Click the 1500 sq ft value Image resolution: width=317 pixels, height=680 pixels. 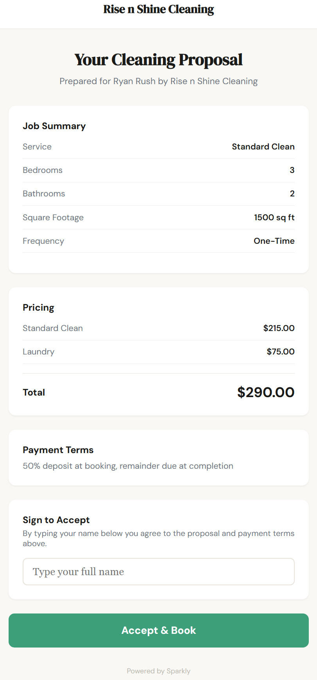pos(274,218)
